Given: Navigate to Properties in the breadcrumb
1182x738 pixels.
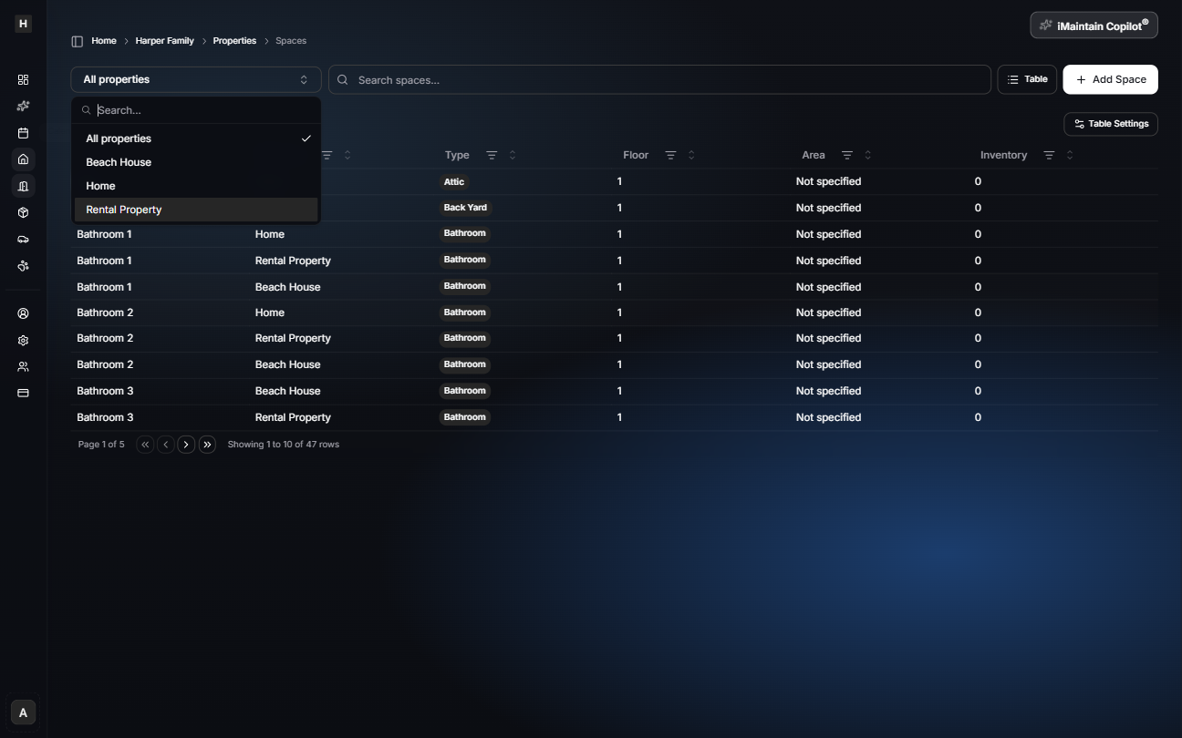Looking at the screenshot, I should pos(234,40).
